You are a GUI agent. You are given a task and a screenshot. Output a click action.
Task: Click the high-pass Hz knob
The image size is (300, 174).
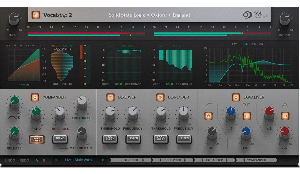212,132
